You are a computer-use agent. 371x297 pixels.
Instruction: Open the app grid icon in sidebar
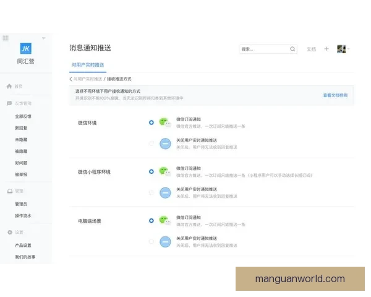[6, 38]
